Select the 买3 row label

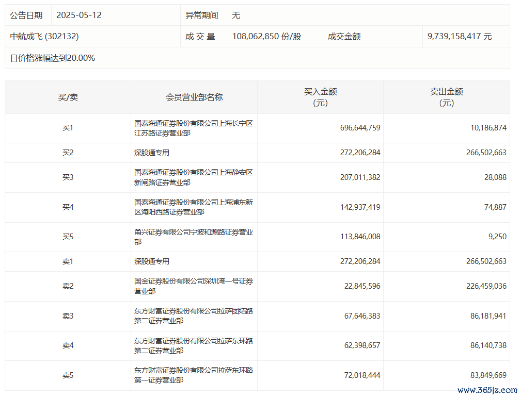[68, 177]
